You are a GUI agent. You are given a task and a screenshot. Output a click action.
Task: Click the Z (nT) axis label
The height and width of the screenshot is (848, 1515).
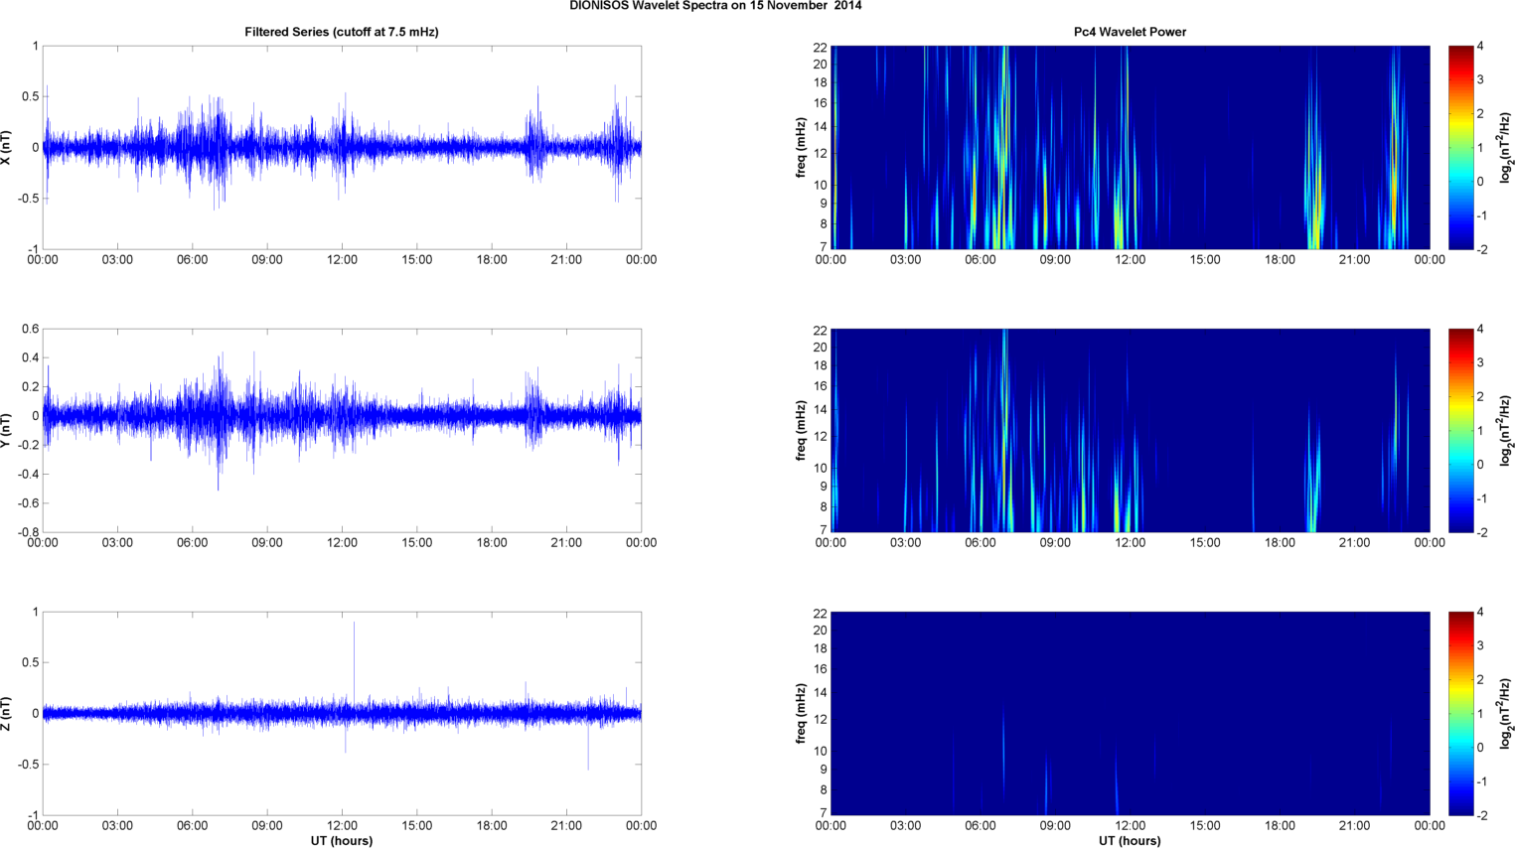8,713
